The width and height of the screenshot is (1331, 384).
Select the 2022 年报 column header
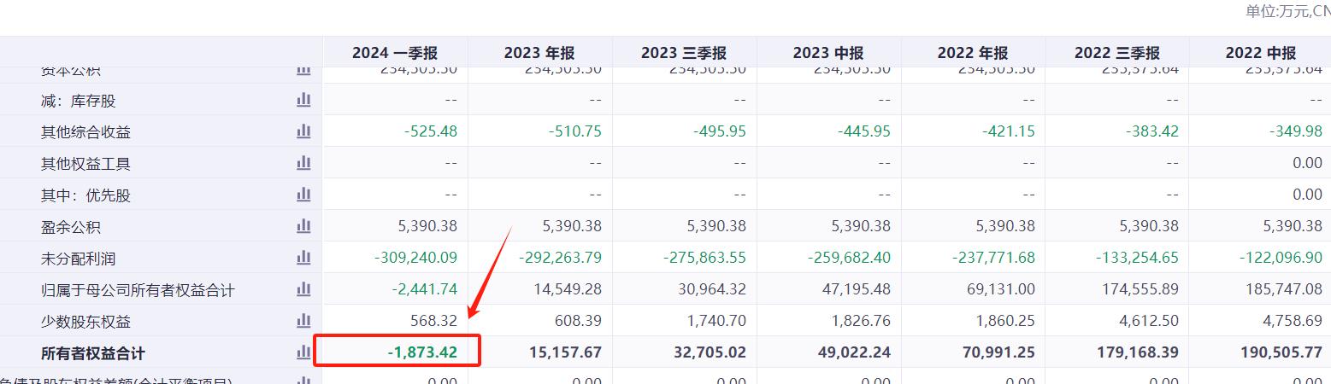pos(973,52)
